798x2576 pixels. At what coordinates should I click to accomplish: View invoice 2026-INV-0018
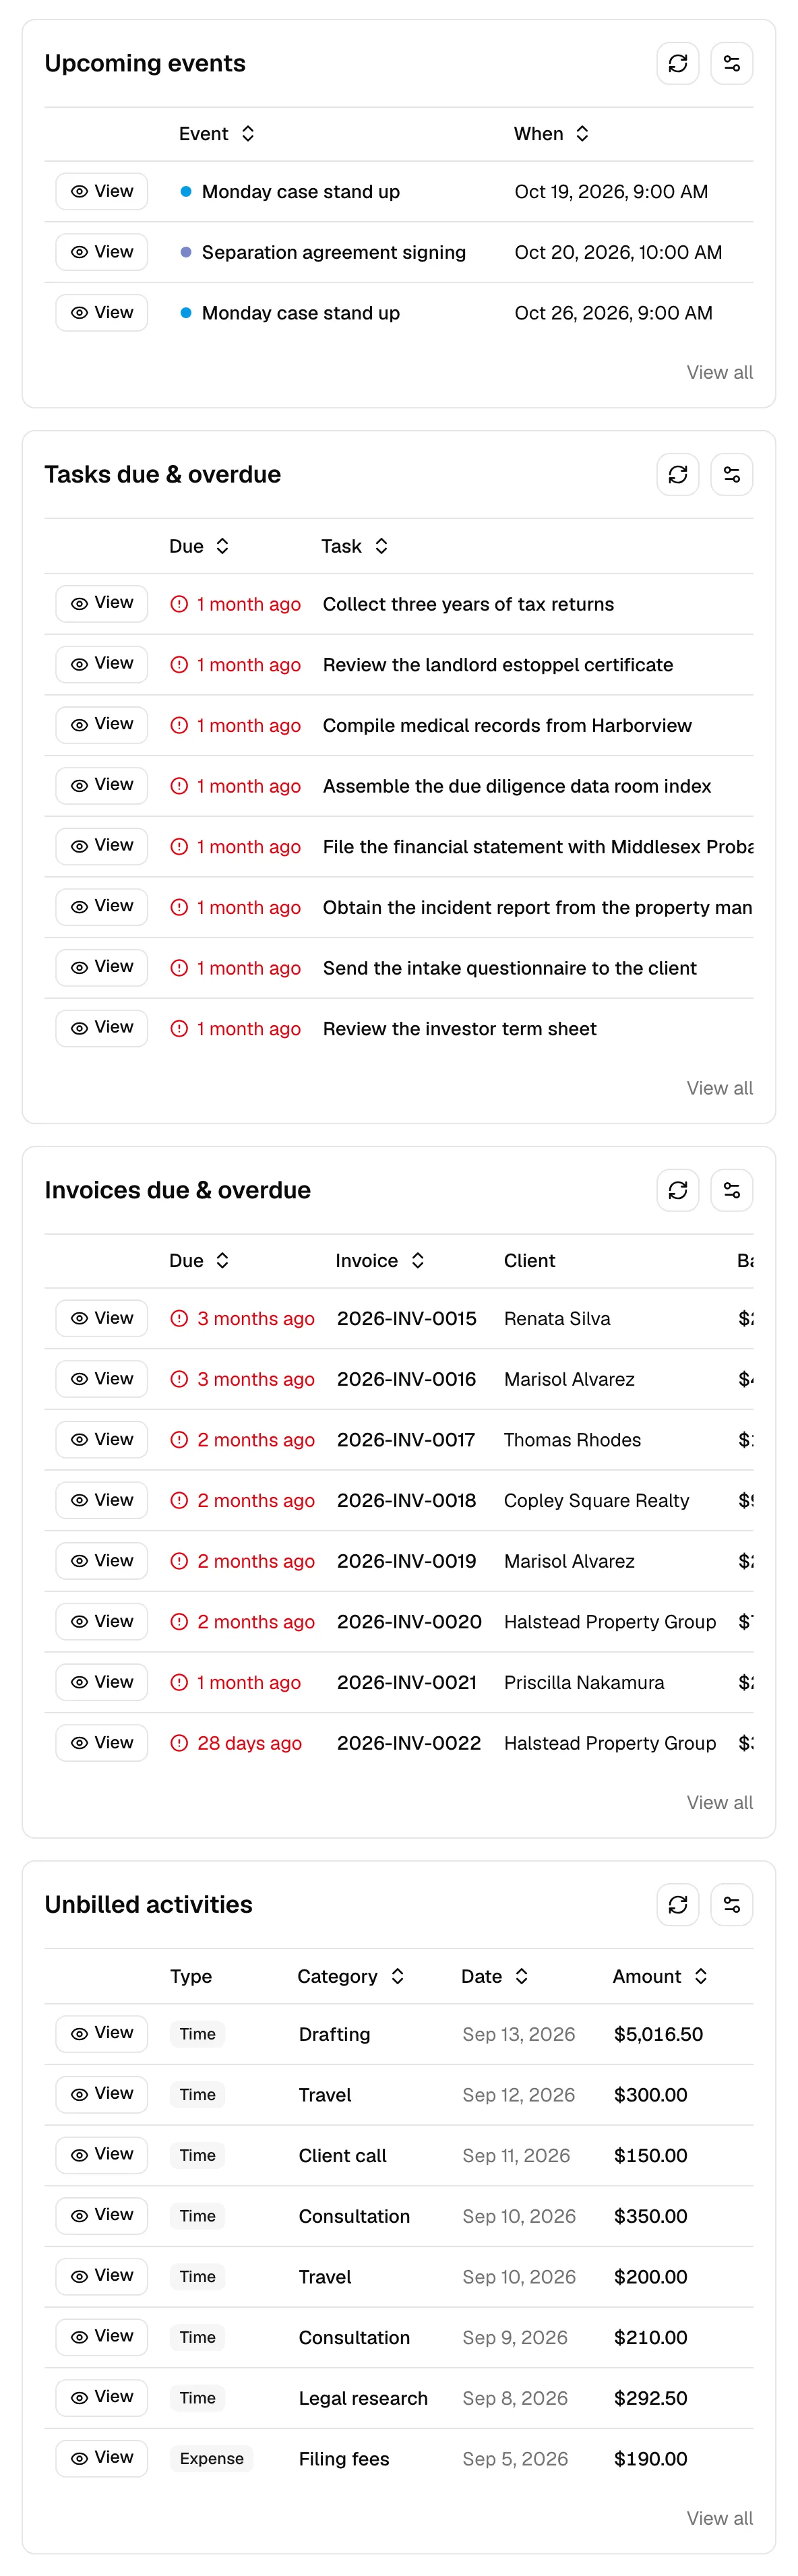pos(102,1500)
